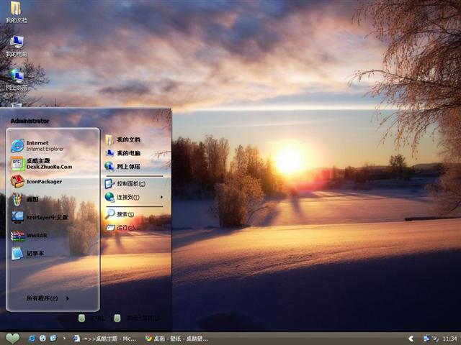Expand the quick launch overflow chevron

coord(65,338)
